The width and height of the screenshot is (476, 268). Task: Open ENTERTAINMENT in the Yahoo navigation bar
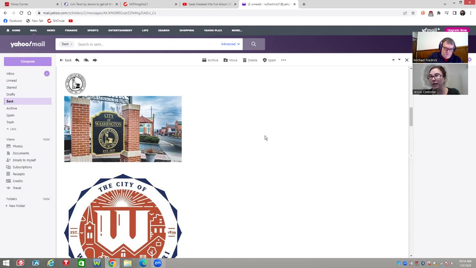point(120,30)
